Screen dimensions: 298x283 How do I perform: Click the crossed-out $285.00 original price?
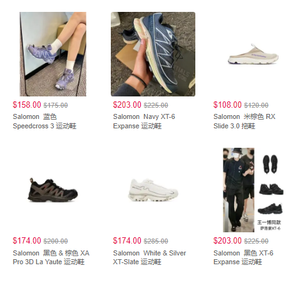[156, 241]
